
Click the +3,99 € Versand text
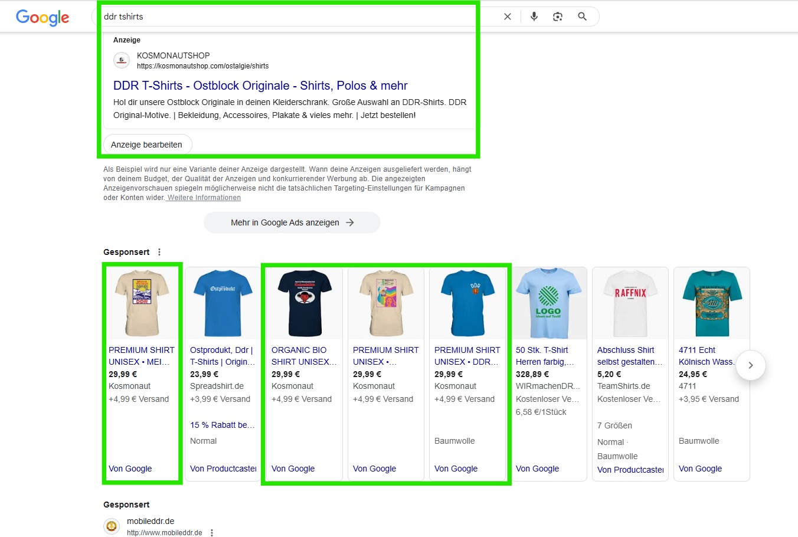point(220,399)
